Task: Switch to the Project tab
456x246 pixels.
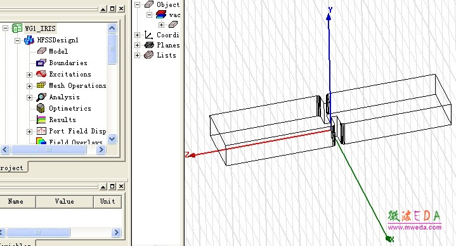Action: point(14,168)
